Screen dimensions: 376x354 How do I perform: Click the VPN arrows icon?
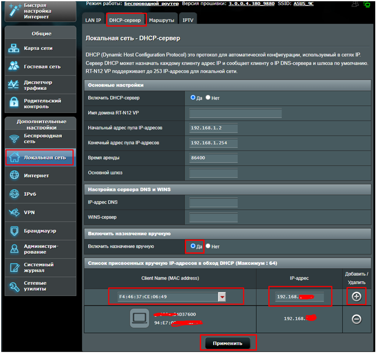[14, 212]
